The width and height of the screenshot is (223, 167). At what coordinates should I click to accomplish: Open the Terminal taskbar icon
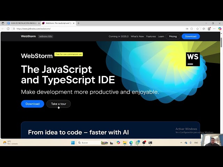[x=150, y=143]
